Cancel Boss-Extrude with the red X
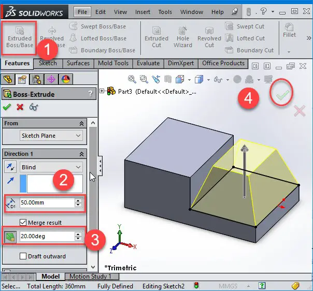Viewport: 313px width, 291px height. pyautogui.click(x=20, y=107)
